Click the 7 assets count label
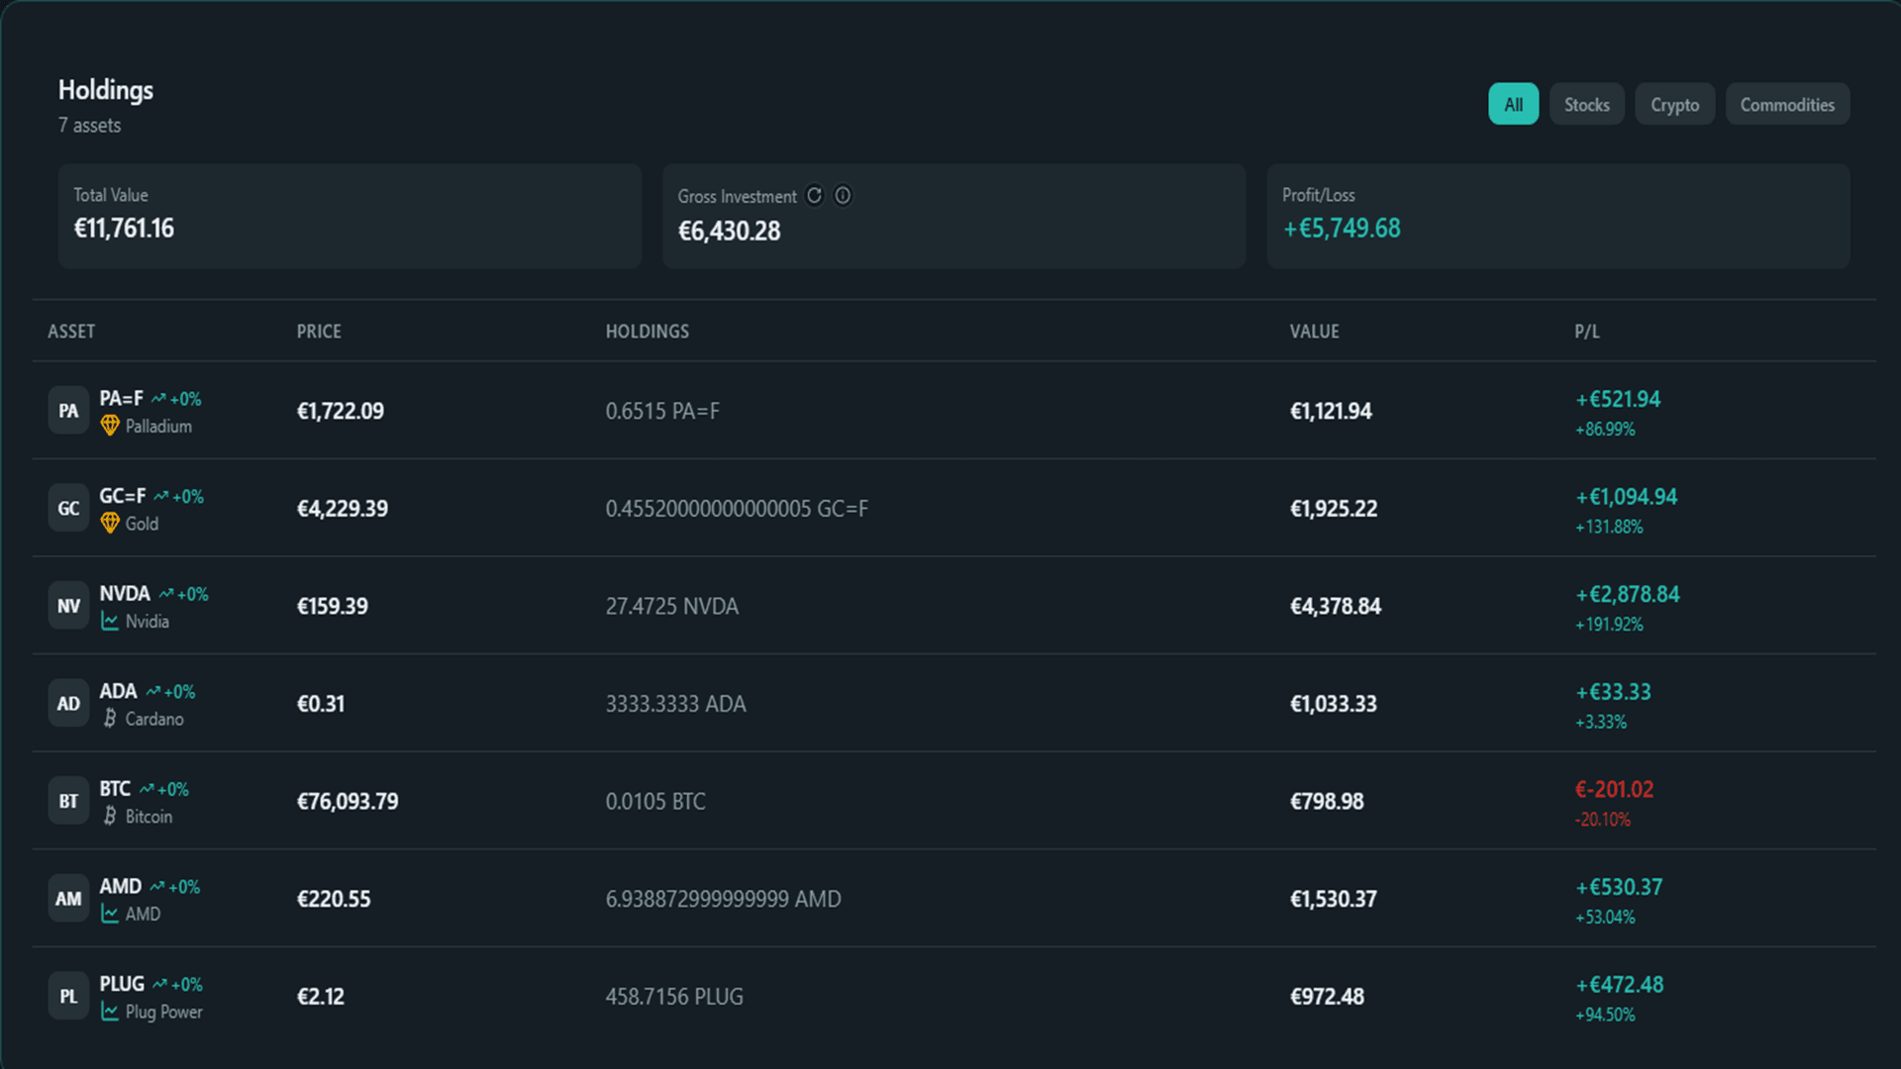The image size is (1901, 1069). point(89,126)
